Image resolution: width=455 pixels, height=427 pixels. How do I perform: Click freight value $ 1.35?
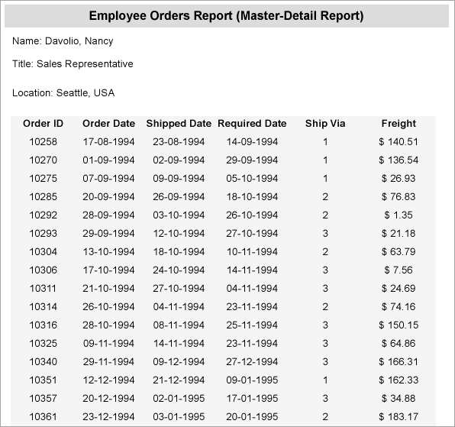pos(399,215)
